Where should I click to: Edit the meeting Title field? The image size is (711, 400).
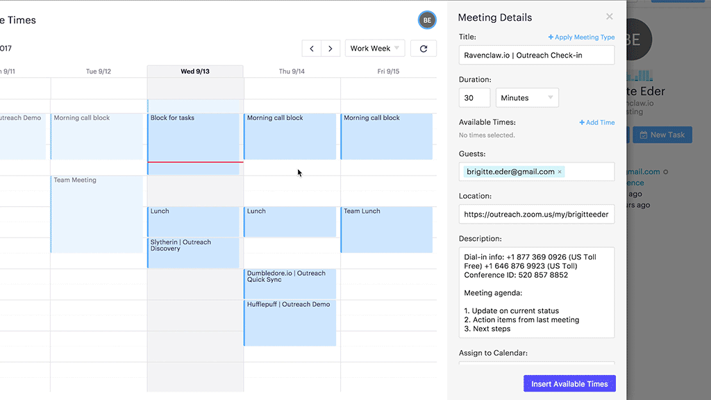tap(536, 56)
